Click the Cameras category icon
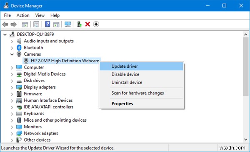 click(x=19, y=54)
